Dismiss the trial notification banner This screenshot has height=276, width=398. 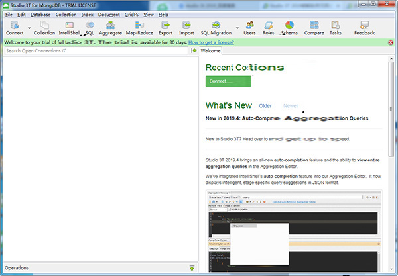point(391,42)
